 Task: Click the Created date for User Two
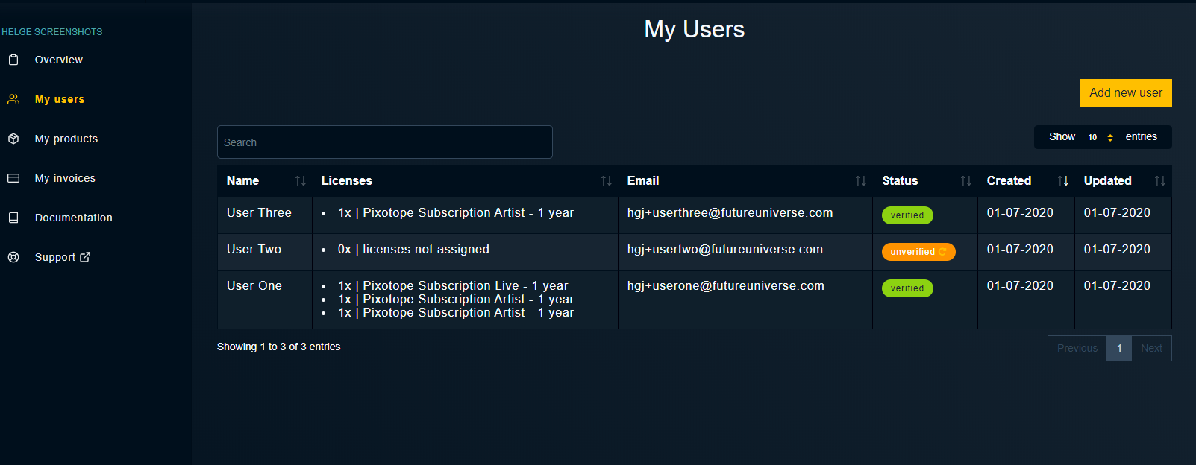(1020, 250)
